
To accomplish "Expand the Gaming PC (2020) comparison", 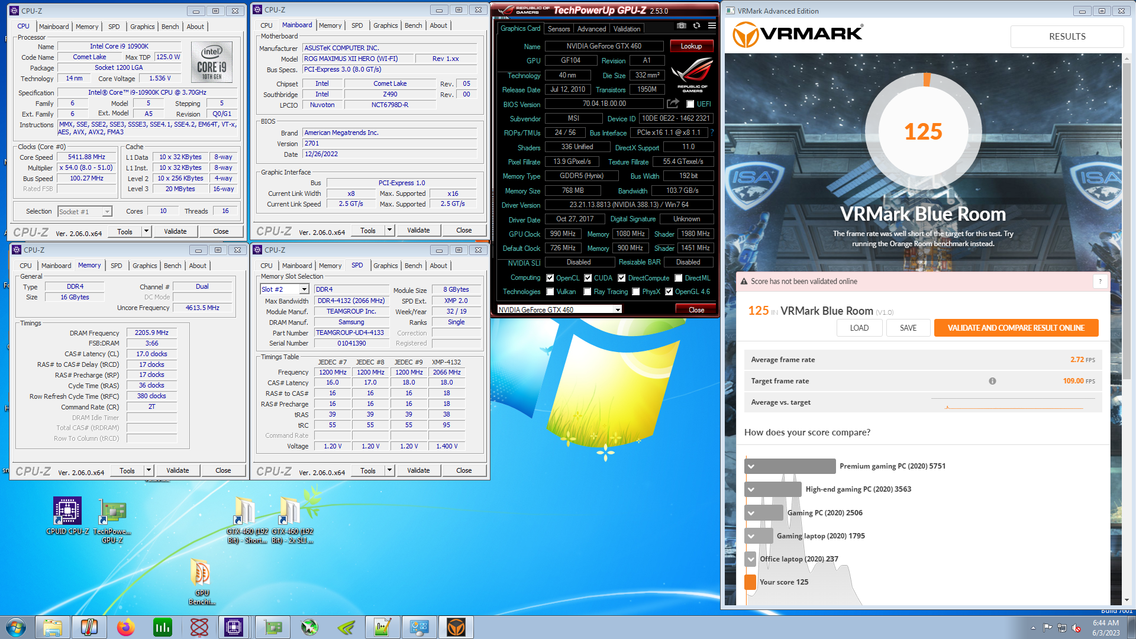I will point(751,513).
